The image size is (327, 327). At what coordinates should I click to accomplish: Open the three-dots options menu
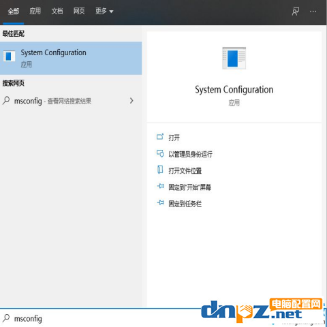[313, 11]
